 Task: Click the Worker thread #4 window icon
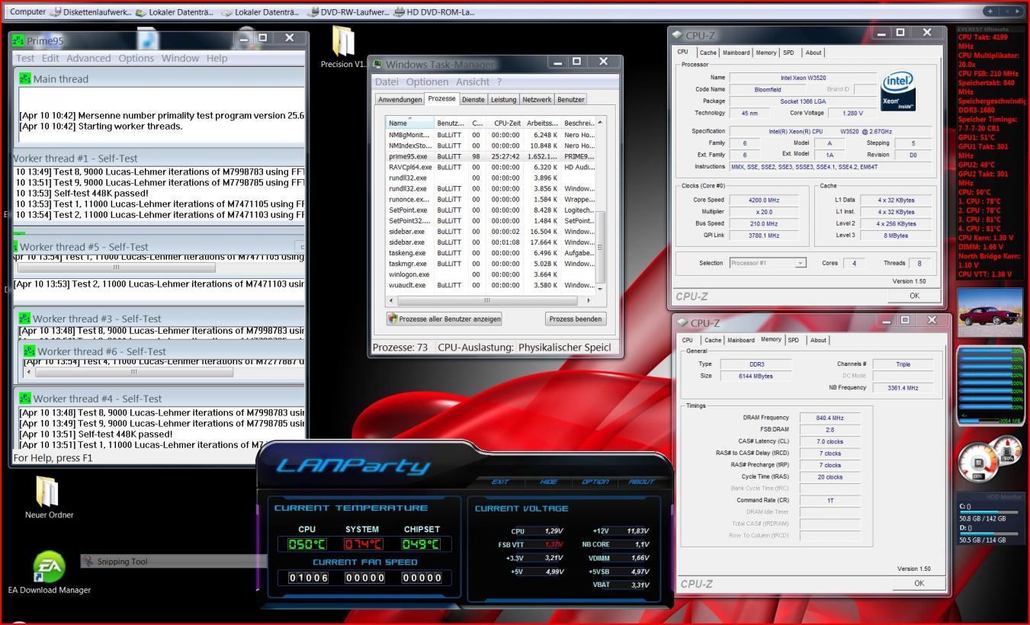[25, 398]
